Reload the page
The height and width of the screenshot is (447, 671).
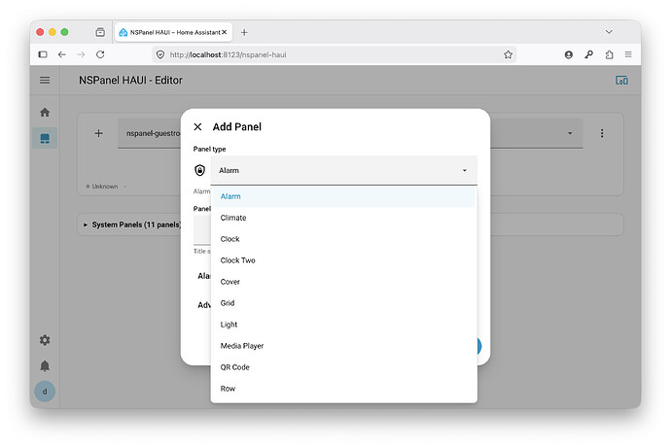pyautogui.click(x=100, y=54)
